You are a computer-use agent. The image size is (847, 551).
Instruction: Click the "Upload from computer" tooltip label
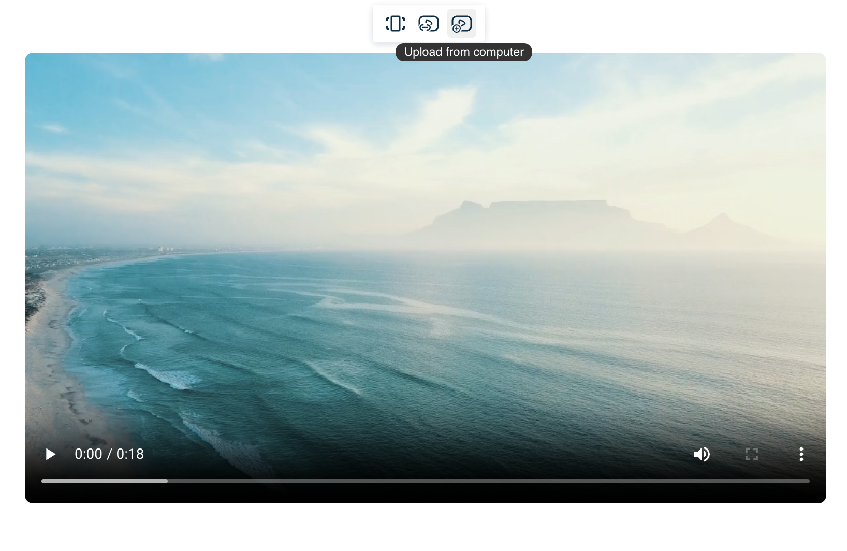(x=463, y=52)
